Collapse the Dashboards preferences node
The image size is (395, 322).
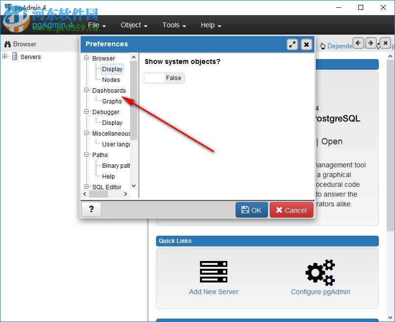(87, 90)
